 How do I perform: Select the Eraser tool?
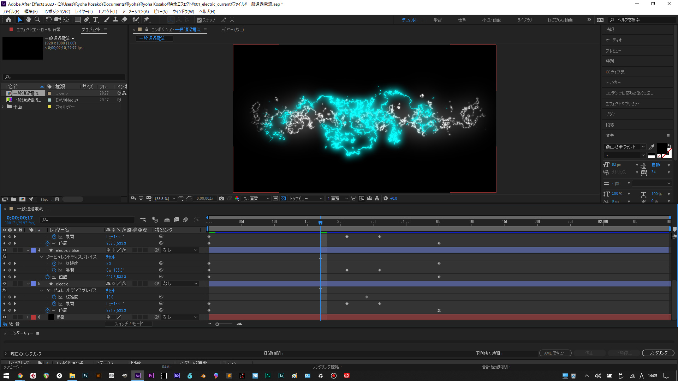pyautogui.click(x=124, y=20)
